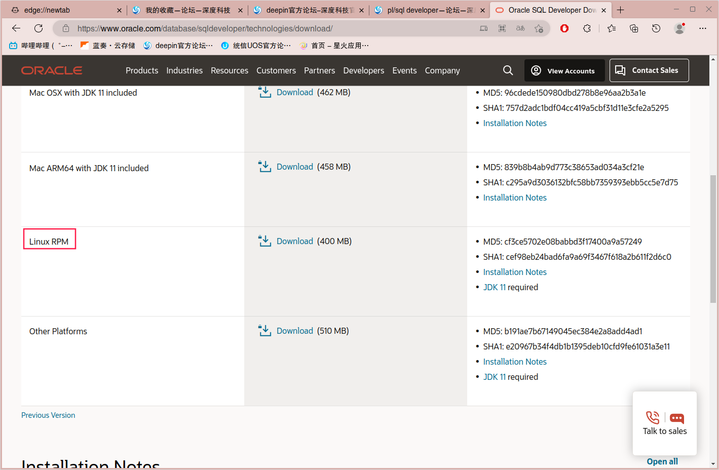
Task: Switch to the edge://newtab tab
Action: tap(66, 10)
